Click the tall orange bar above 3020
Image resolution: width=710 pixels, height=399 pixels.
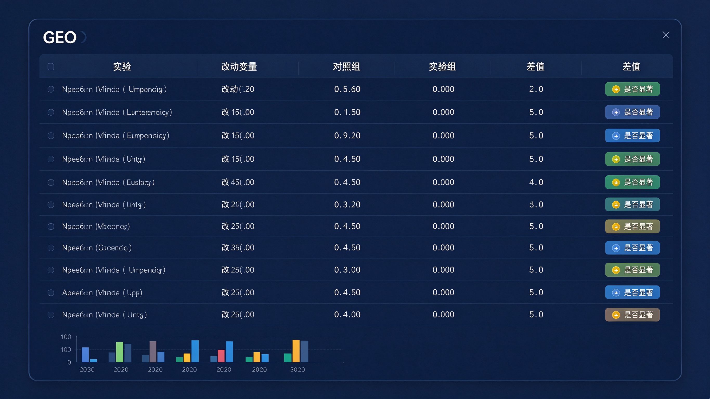click(x=296, y=351)
